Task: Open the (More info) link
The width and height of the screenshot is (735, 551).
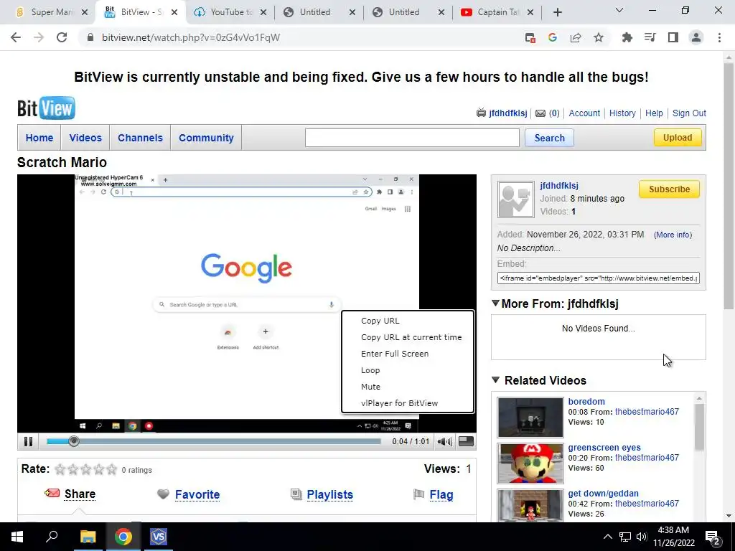Action: coord(673,235)
